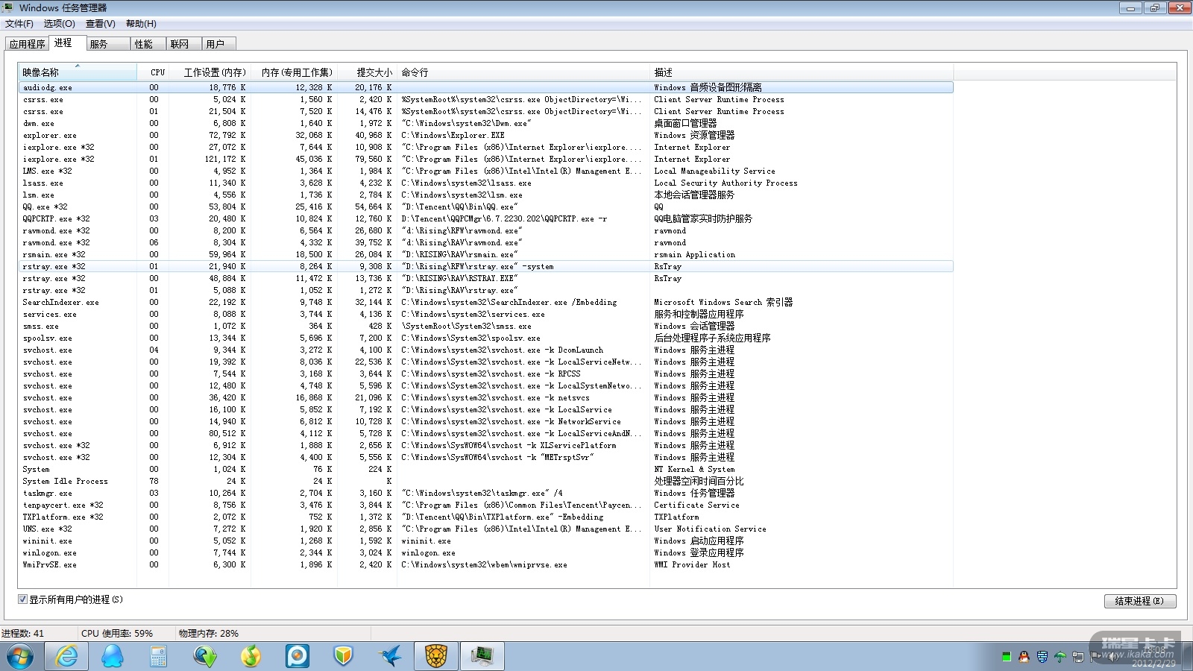1193x671 pixels.
Task: Select the dwm.exe process
Action: [485, 123]
